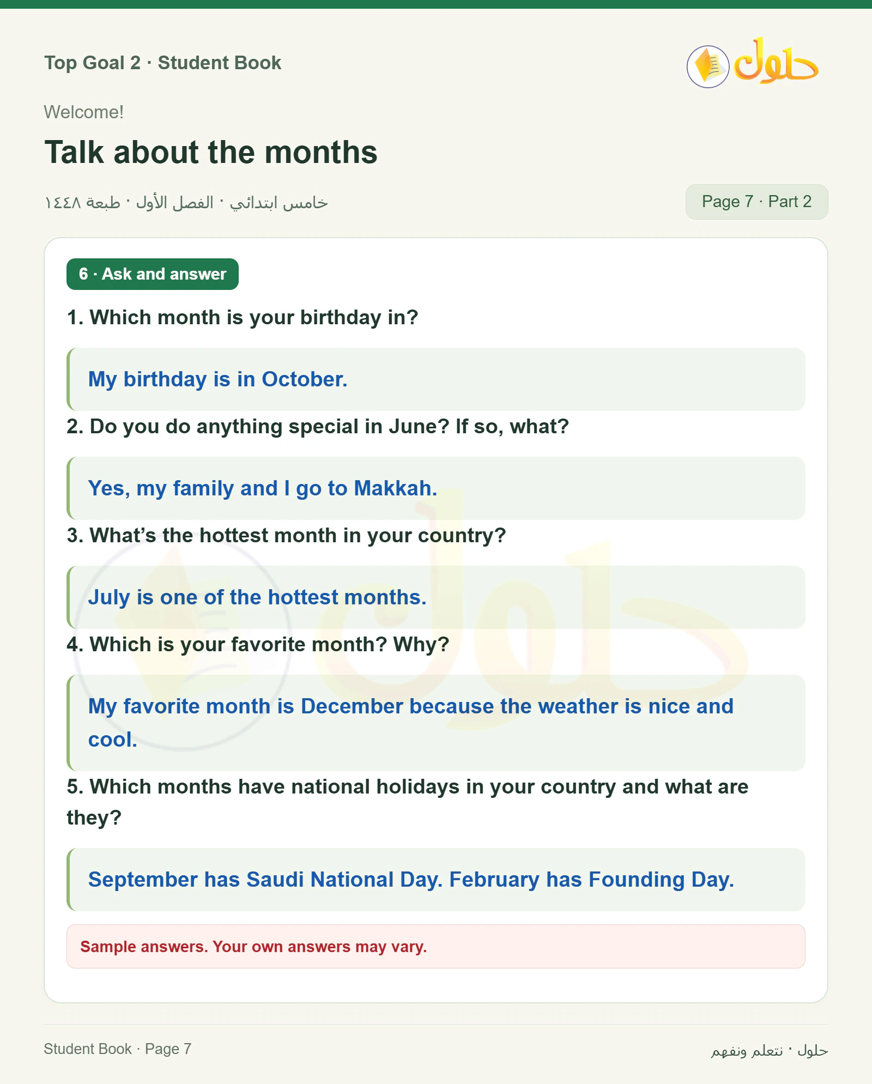The height and width of the screenshot is (1084, 872).
Task: Select question 3 about the hottest month
Action: 286,535
